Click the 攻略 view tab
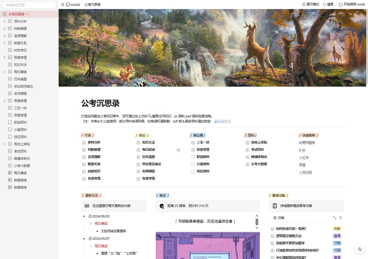 click(x=279, y=218)
